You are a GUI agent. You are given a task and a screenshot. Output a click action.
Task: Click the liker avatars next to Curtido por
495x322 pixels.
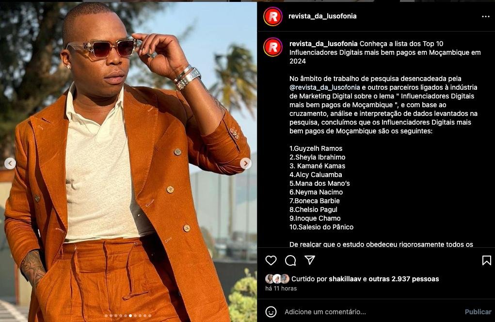pyautogui.click(x=277, y=279)
